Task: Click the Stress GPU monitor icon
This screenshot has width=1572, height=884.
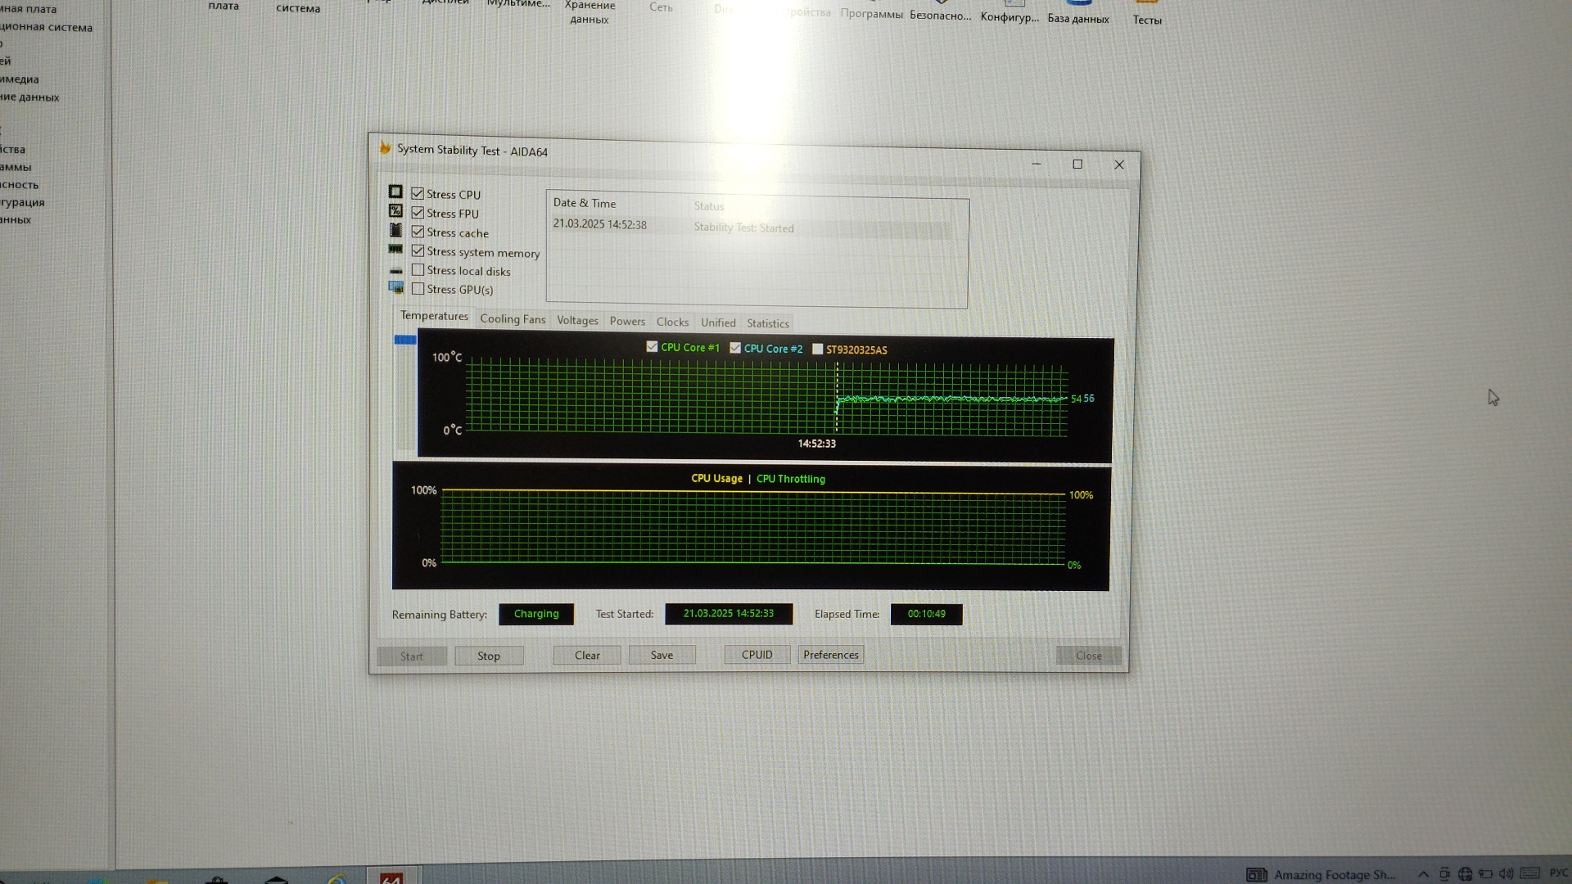Action: tap(396, 288)
